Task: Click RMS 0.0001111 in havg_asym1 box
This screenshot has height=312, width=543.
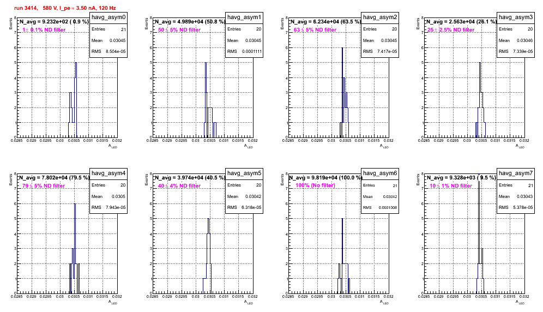Action: pyautogui.click(x=244, y=51)
